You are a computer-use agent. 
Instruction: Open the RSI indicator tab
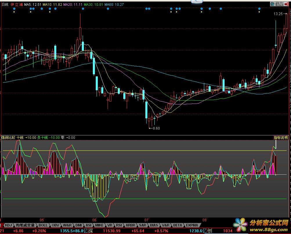point(119,225)
